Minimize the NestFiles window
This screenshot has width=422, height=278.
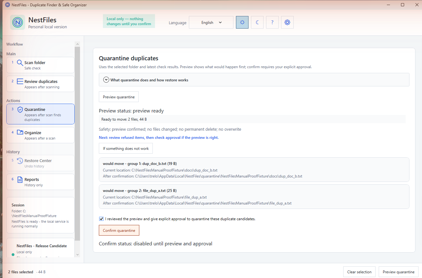pos(388,5)
